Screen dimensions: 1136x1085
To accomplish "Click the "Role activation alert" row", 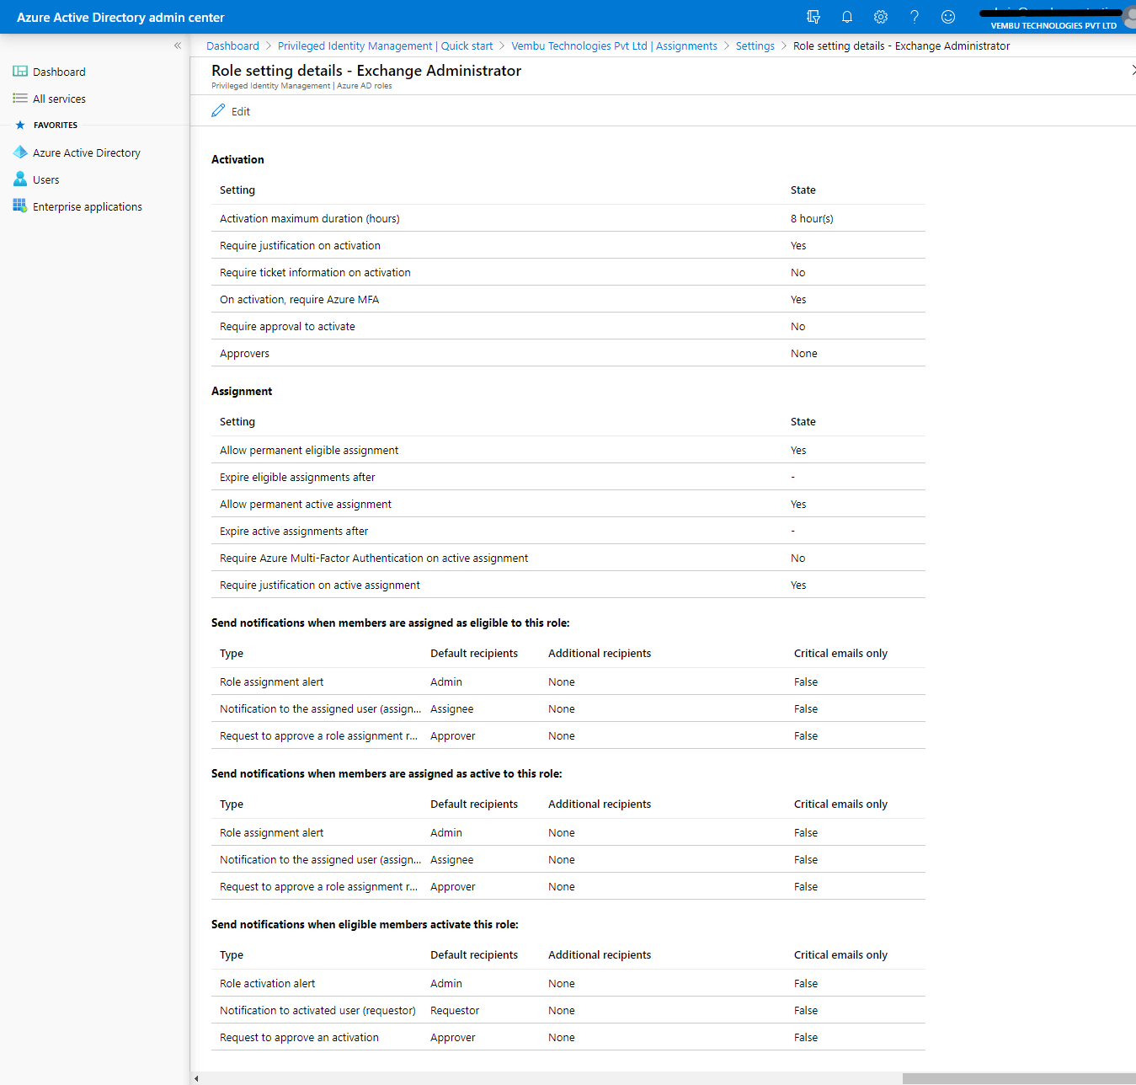I will click(x=568, y=983).
